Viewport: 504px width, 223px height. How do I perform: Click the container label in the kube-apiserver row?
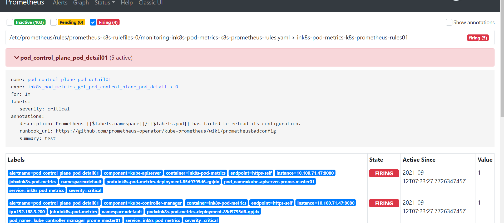[x=196, y=173]
